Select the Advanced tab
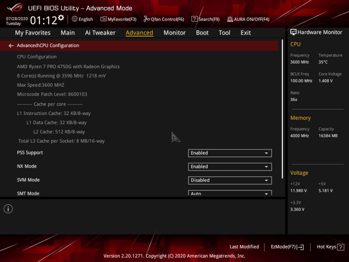Viewport: 349px width, 262px height. coord(139,33)
